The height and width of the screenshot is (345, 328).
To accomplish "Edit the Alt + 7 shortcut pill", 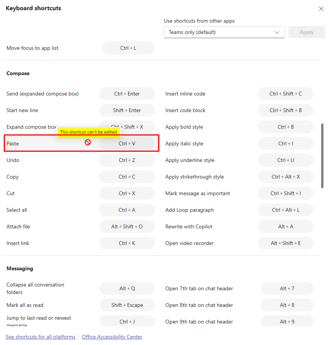I will click(287, 288).
